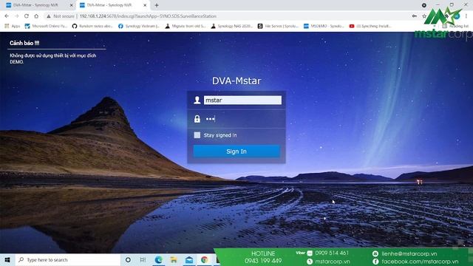This screenshot has width=473, height=266.
Task: Open the Chrome three-dot menu
Action: 466,16
